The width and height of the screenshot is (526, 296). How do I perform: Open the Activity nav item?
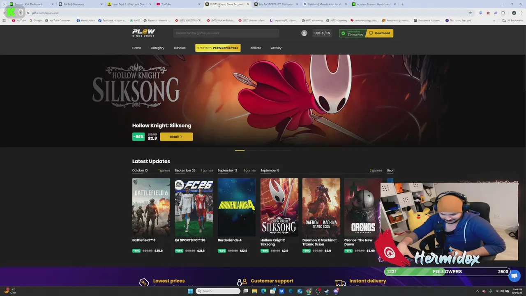pos(276,48)
